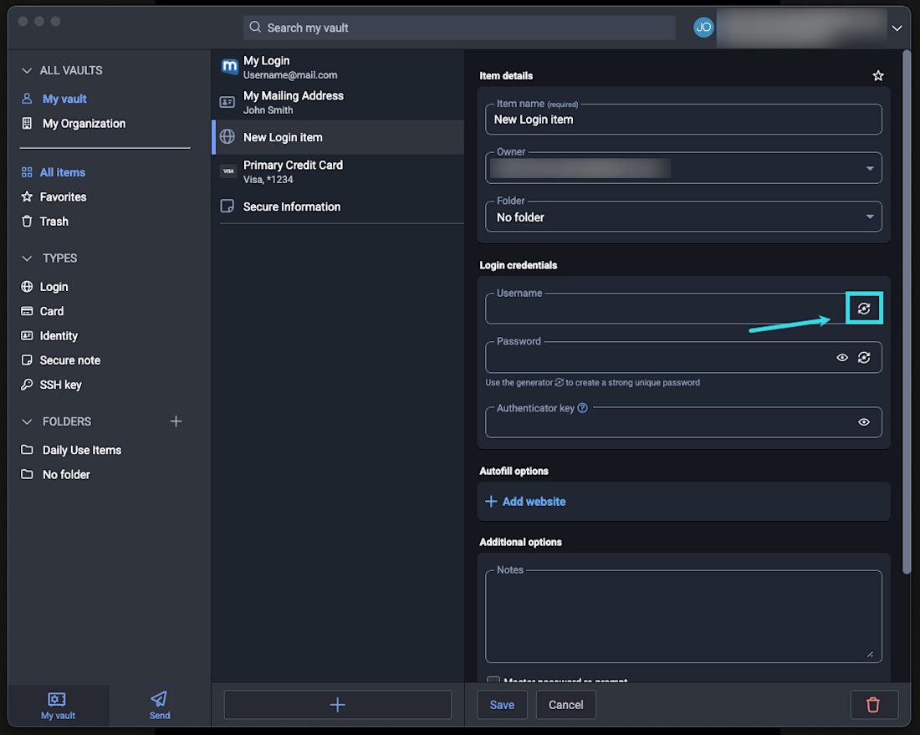Click the Save button
Image resolution: width=920 pixels, height=735 pixels.
pos(502,705)
